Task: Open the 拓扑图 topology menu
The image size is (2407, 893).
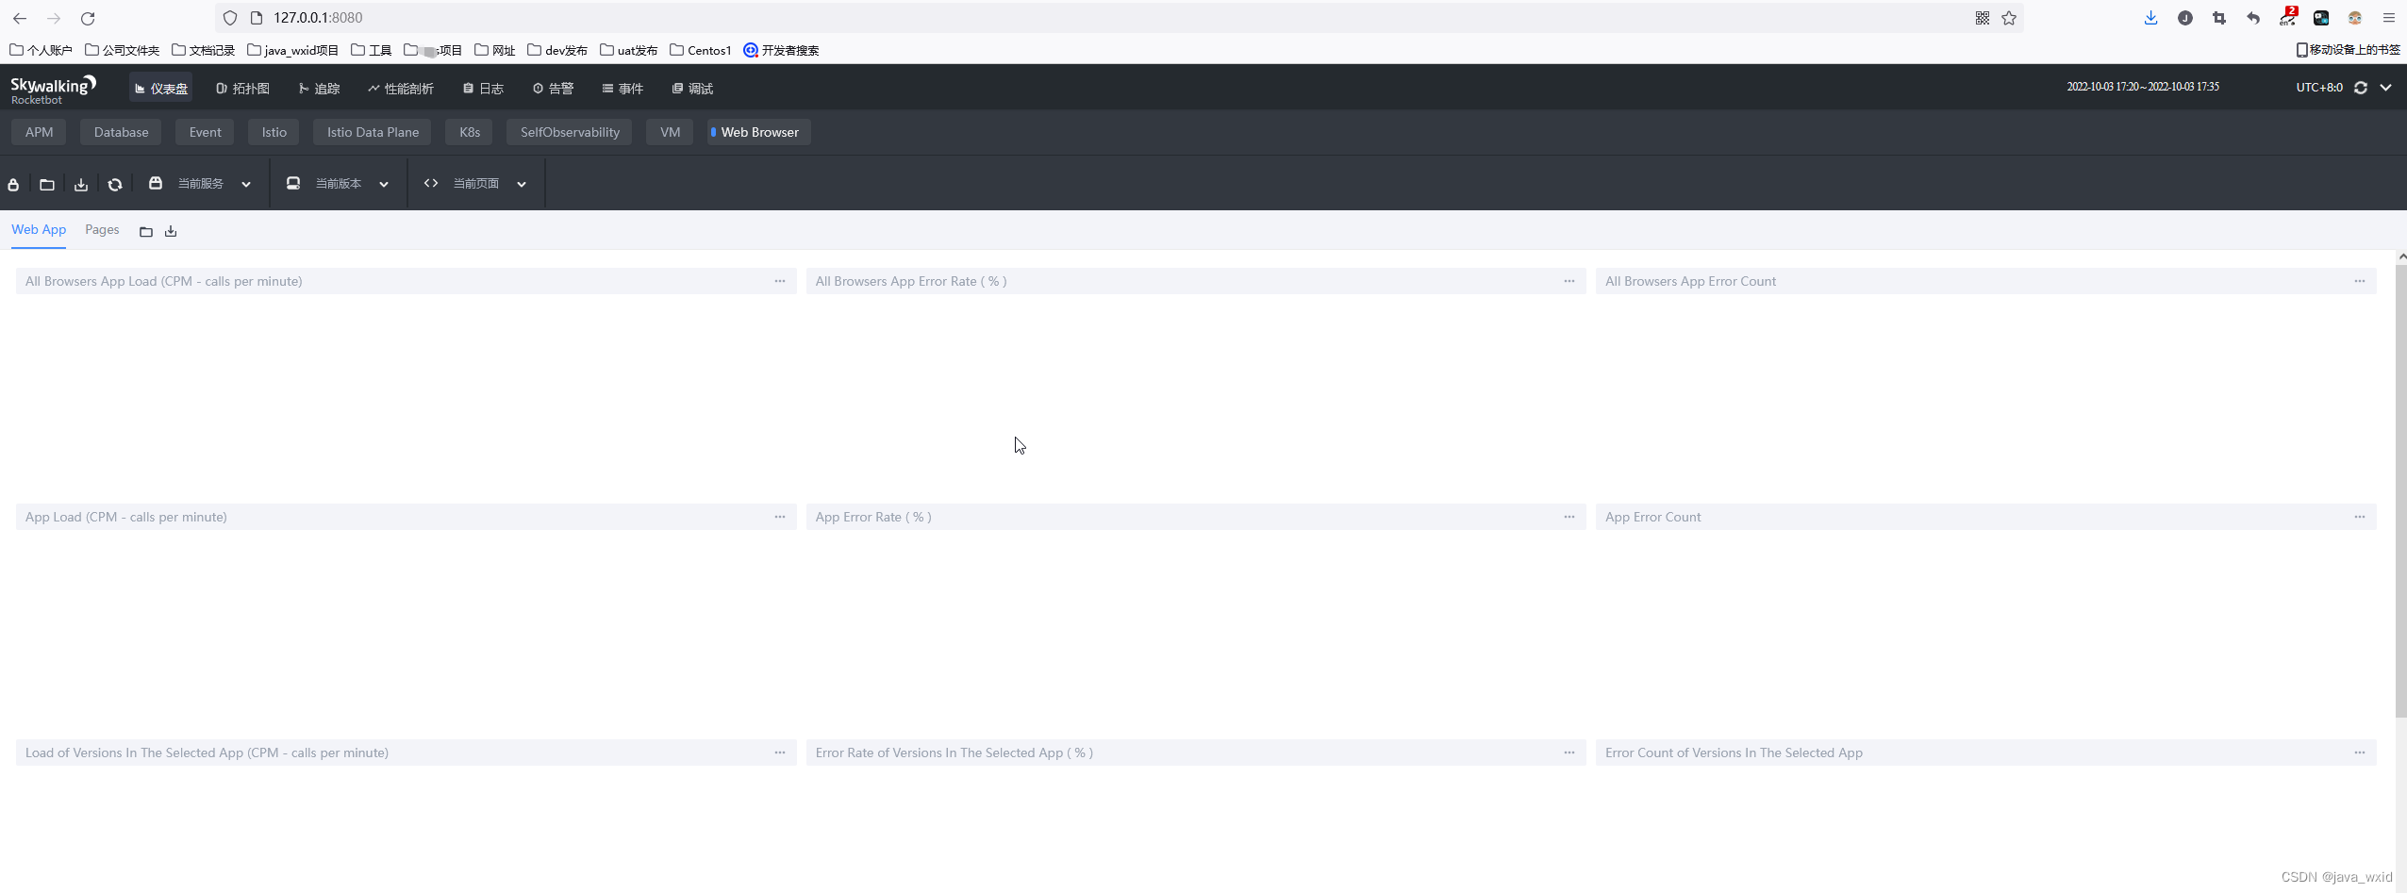Action: tap(242, 89)
